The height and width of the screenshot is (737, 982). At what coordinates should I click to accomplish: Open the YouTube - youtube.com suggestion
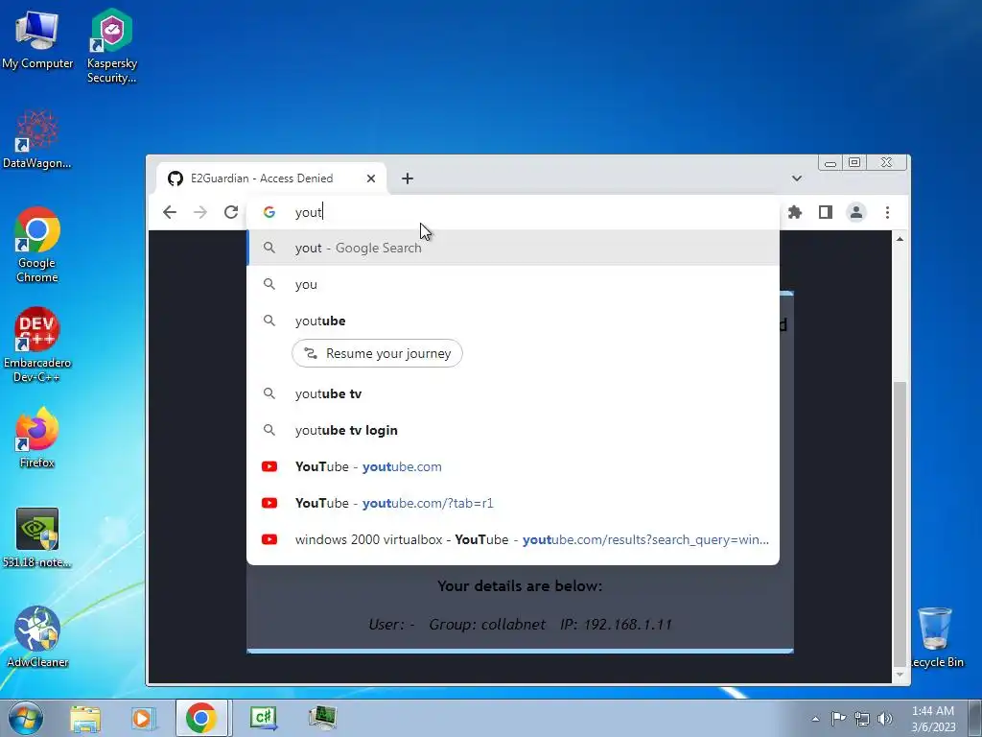513,467
